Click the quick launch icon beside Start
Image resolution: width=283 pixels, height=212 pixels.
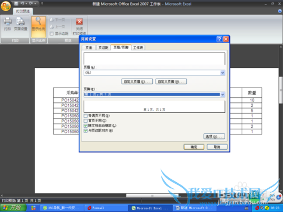tap(33, 208)
